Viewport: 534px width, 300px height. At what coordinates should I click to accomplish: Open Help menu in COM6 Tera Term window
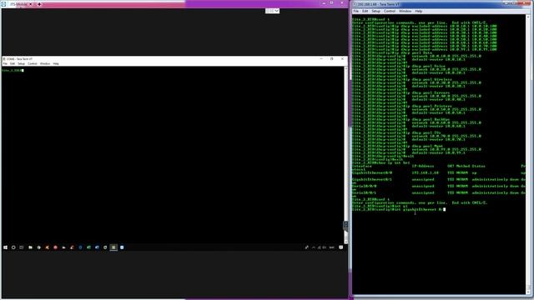pos(56,63)
